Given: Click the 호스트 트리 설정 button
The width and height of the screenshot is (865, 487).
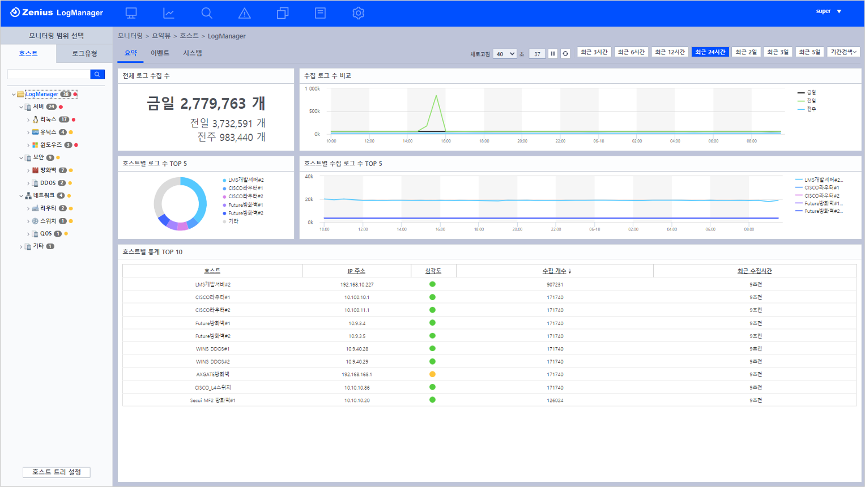Looking at the screenshot, I should pos(57,472).
